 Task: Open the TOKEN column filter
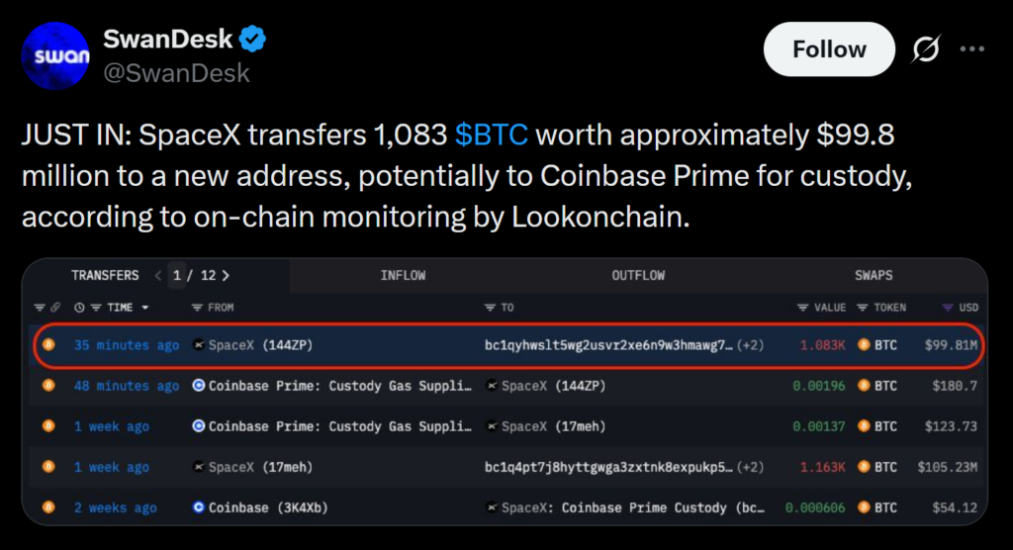click(863, 308)
